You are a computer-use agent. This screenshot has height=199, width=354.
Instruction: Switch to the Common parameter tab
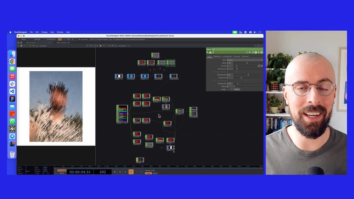245,56
